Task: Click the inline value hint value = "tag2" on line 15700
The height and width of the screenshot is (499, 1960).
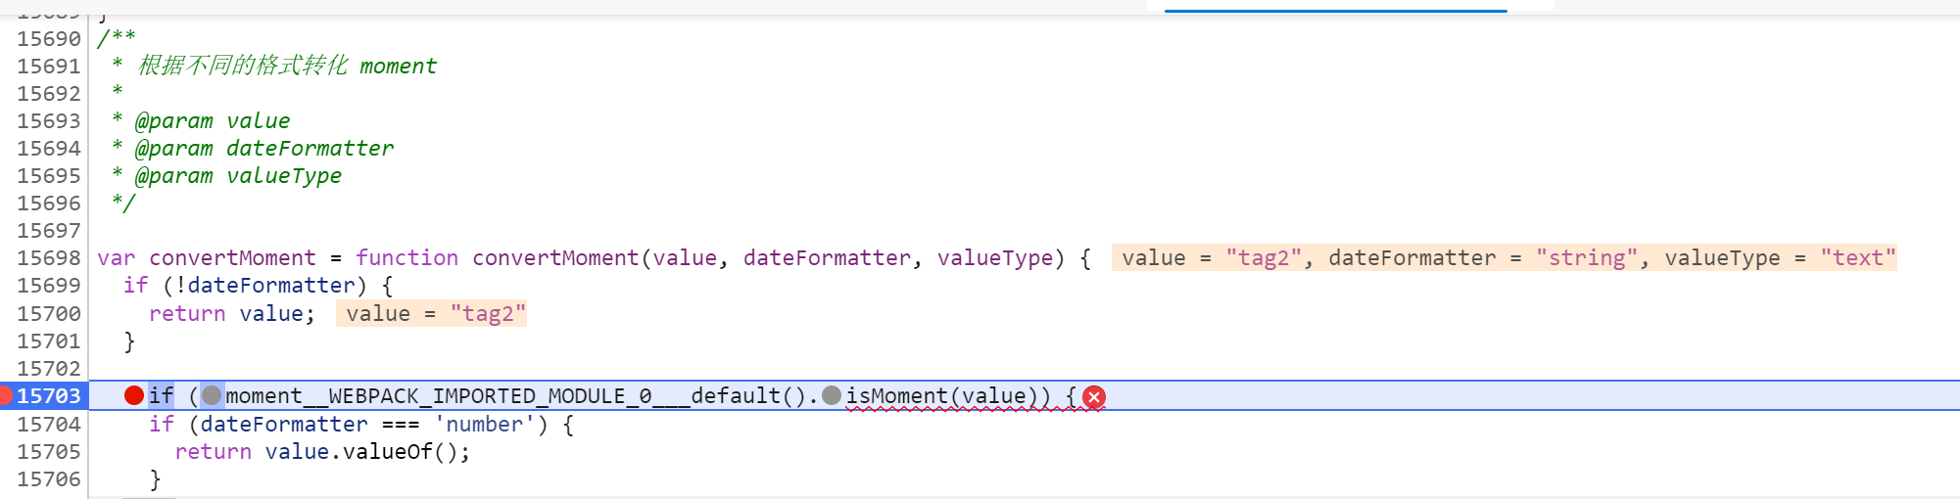Action: 431,313
